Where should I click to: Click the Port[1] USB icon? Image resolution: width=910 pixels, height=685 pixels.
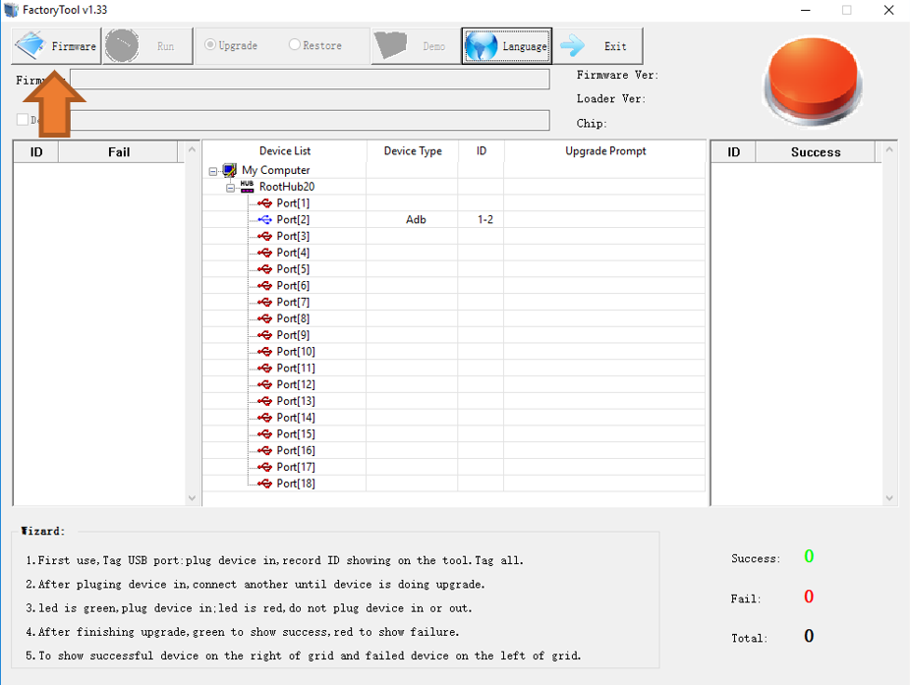(x=264, y=203)
